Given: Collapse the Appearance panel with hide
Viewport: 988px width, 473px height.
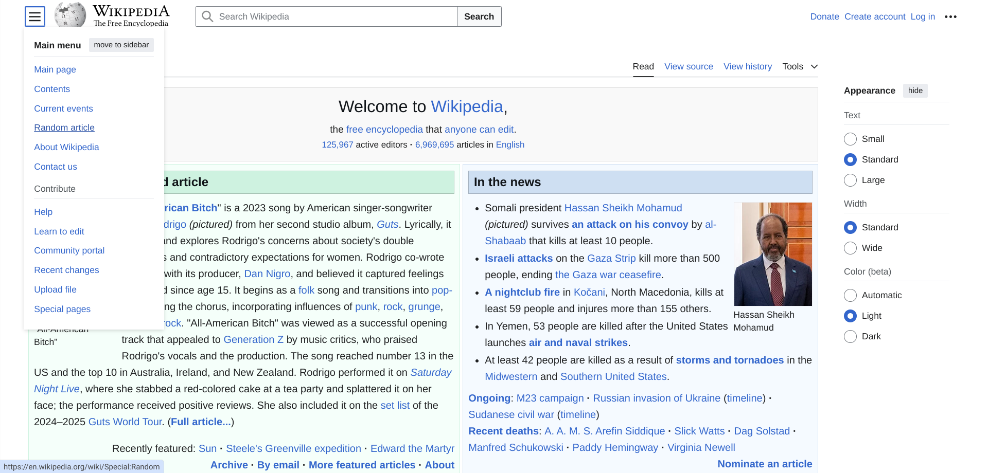Looking at the screenshot, I should (915, 90).
